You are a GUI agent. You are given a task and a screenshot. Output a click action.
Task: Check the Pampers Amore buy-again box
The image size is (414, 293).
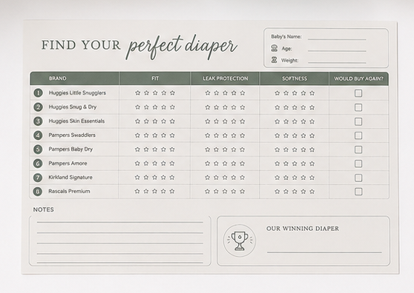[358, 164]
